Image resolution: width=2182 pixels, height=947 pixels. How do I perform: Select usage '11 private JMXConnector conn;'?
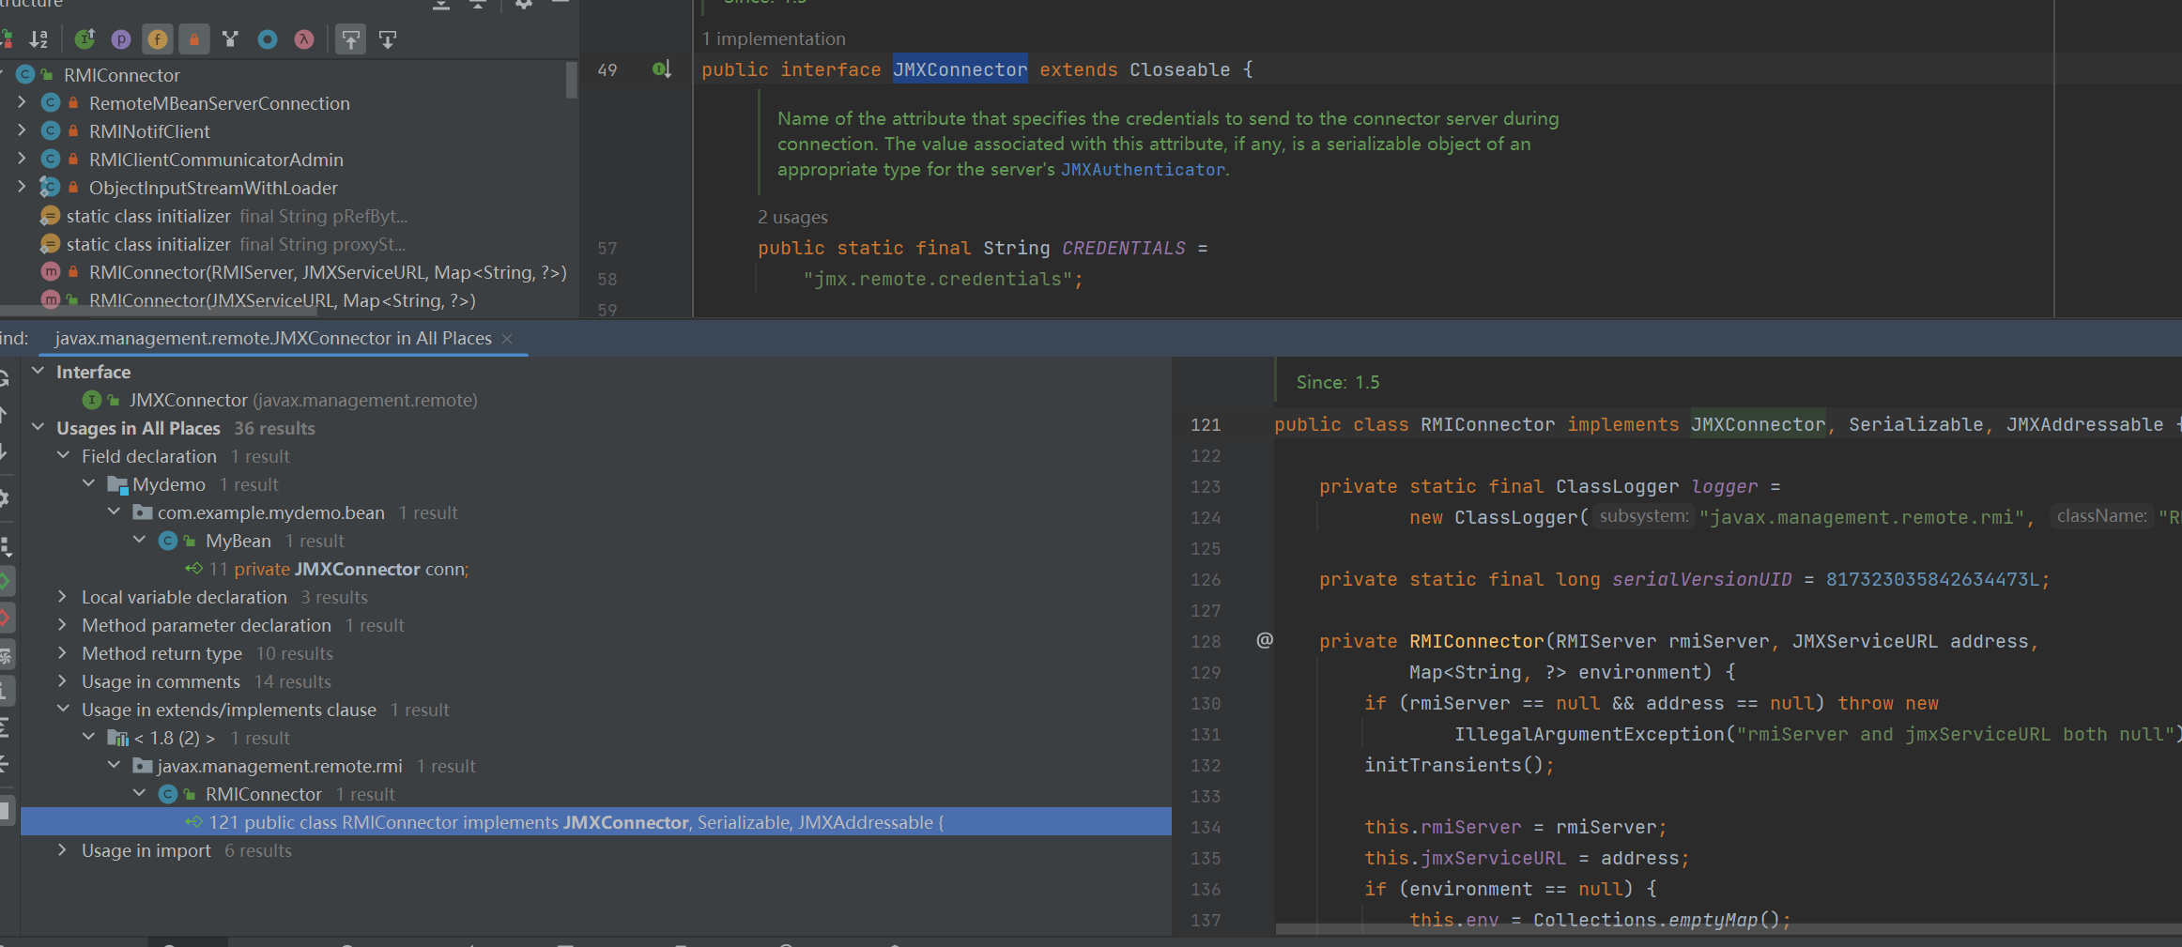coord(338,569)
